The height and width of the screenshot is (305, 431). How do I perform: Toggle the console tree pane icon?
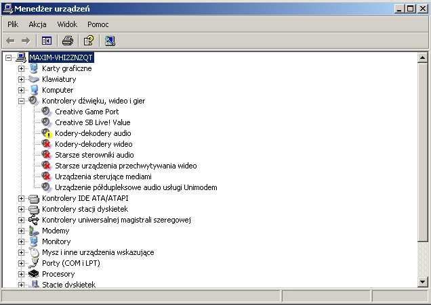(47, 41)
